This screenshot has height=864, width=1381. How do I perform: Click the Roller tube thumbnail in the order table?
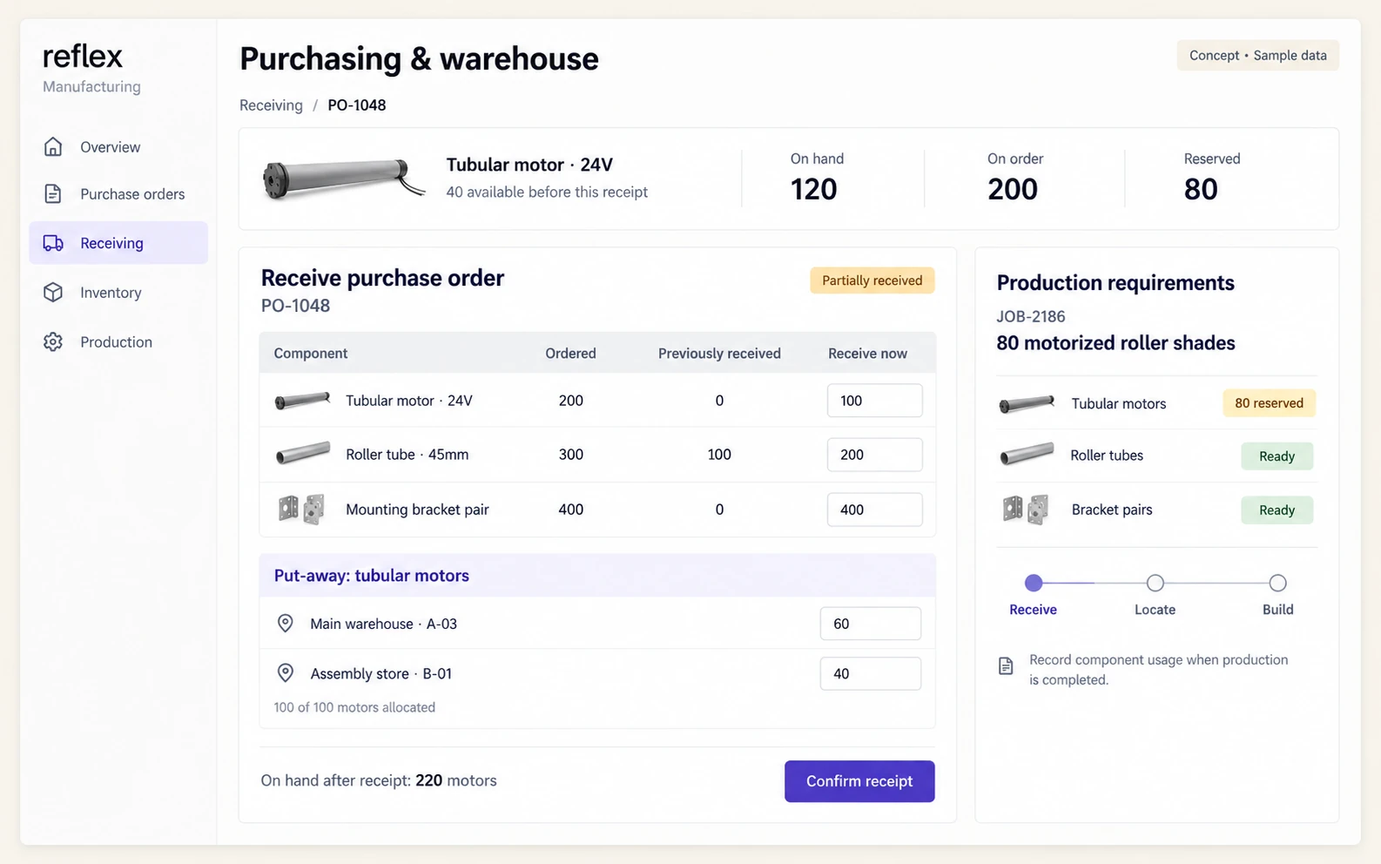[x=302, y=454]
